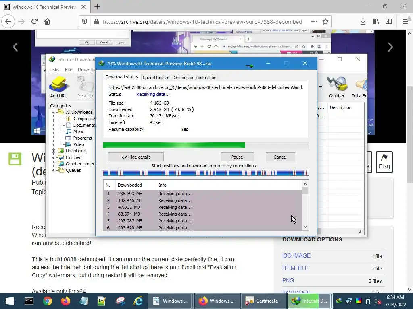Go back with the browser back arrow

pos(8,21)
